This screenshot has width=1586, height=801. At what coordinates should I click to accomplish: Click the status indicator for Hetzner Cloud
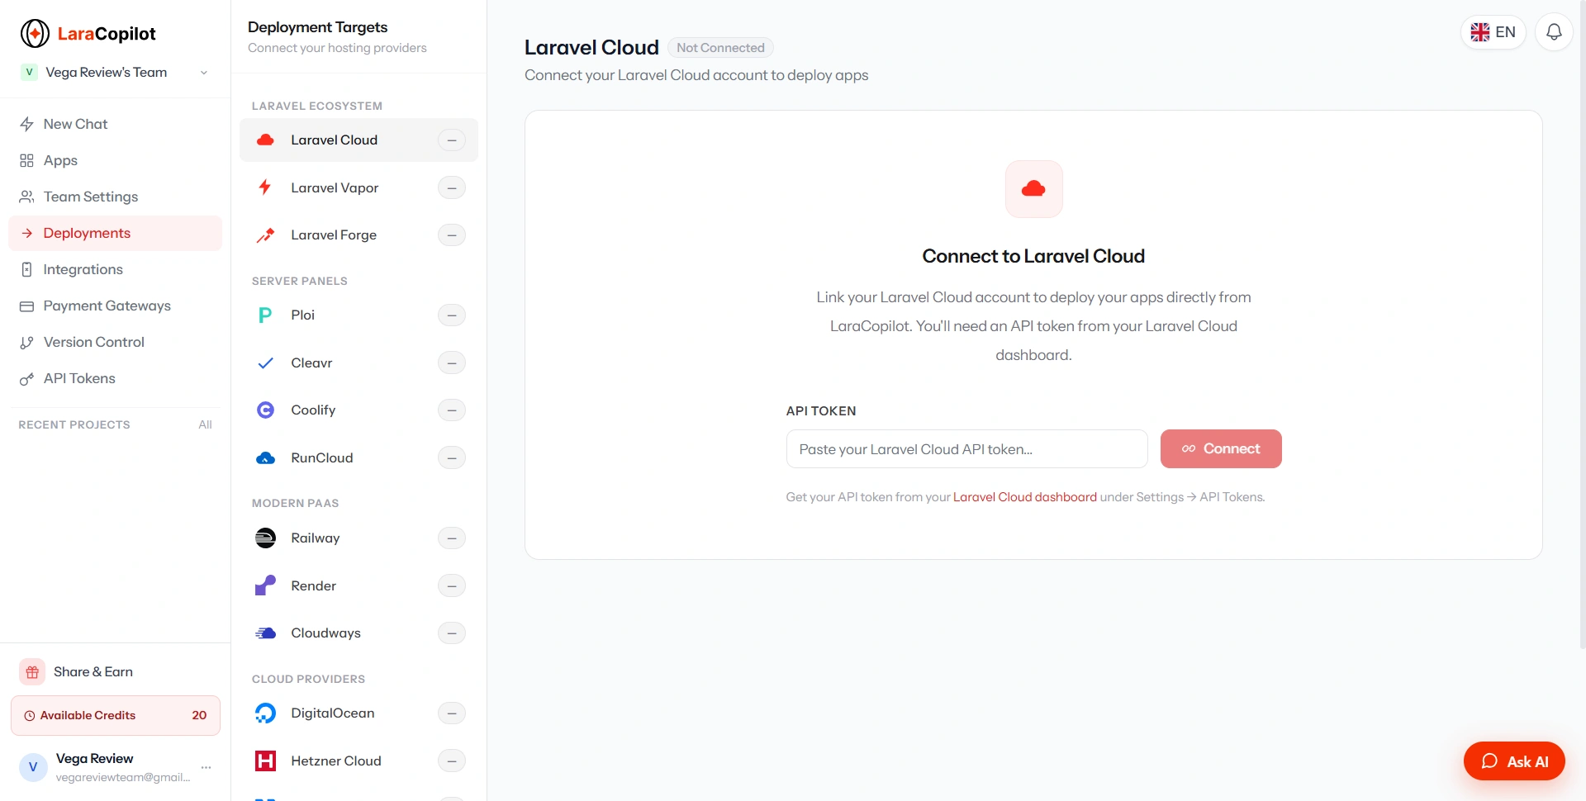(x=452, y=761)
